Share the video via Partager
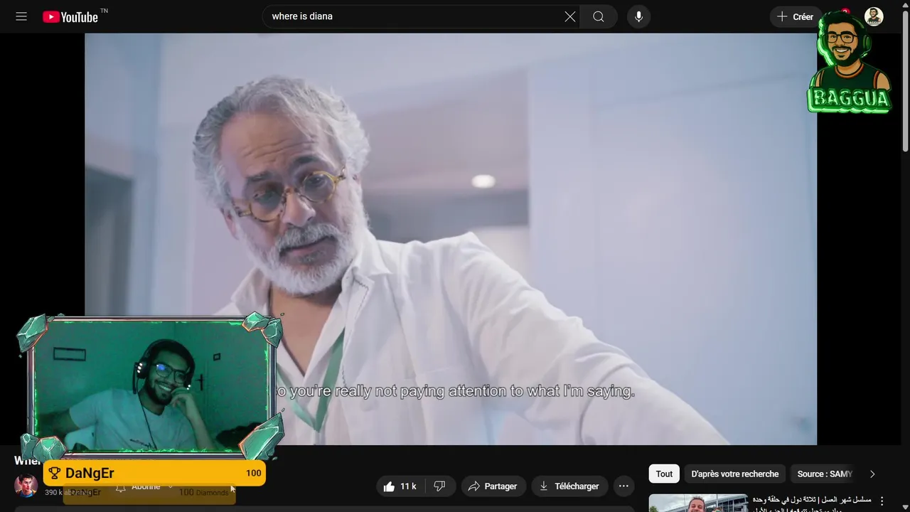This screenshot has height=512, width=910. pos(493,486)
